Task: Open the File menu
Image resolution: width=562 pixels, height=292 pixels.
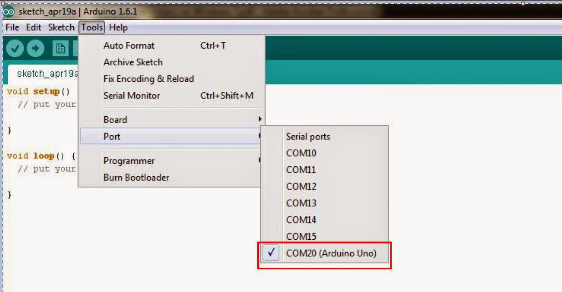Action: (12, 27)
